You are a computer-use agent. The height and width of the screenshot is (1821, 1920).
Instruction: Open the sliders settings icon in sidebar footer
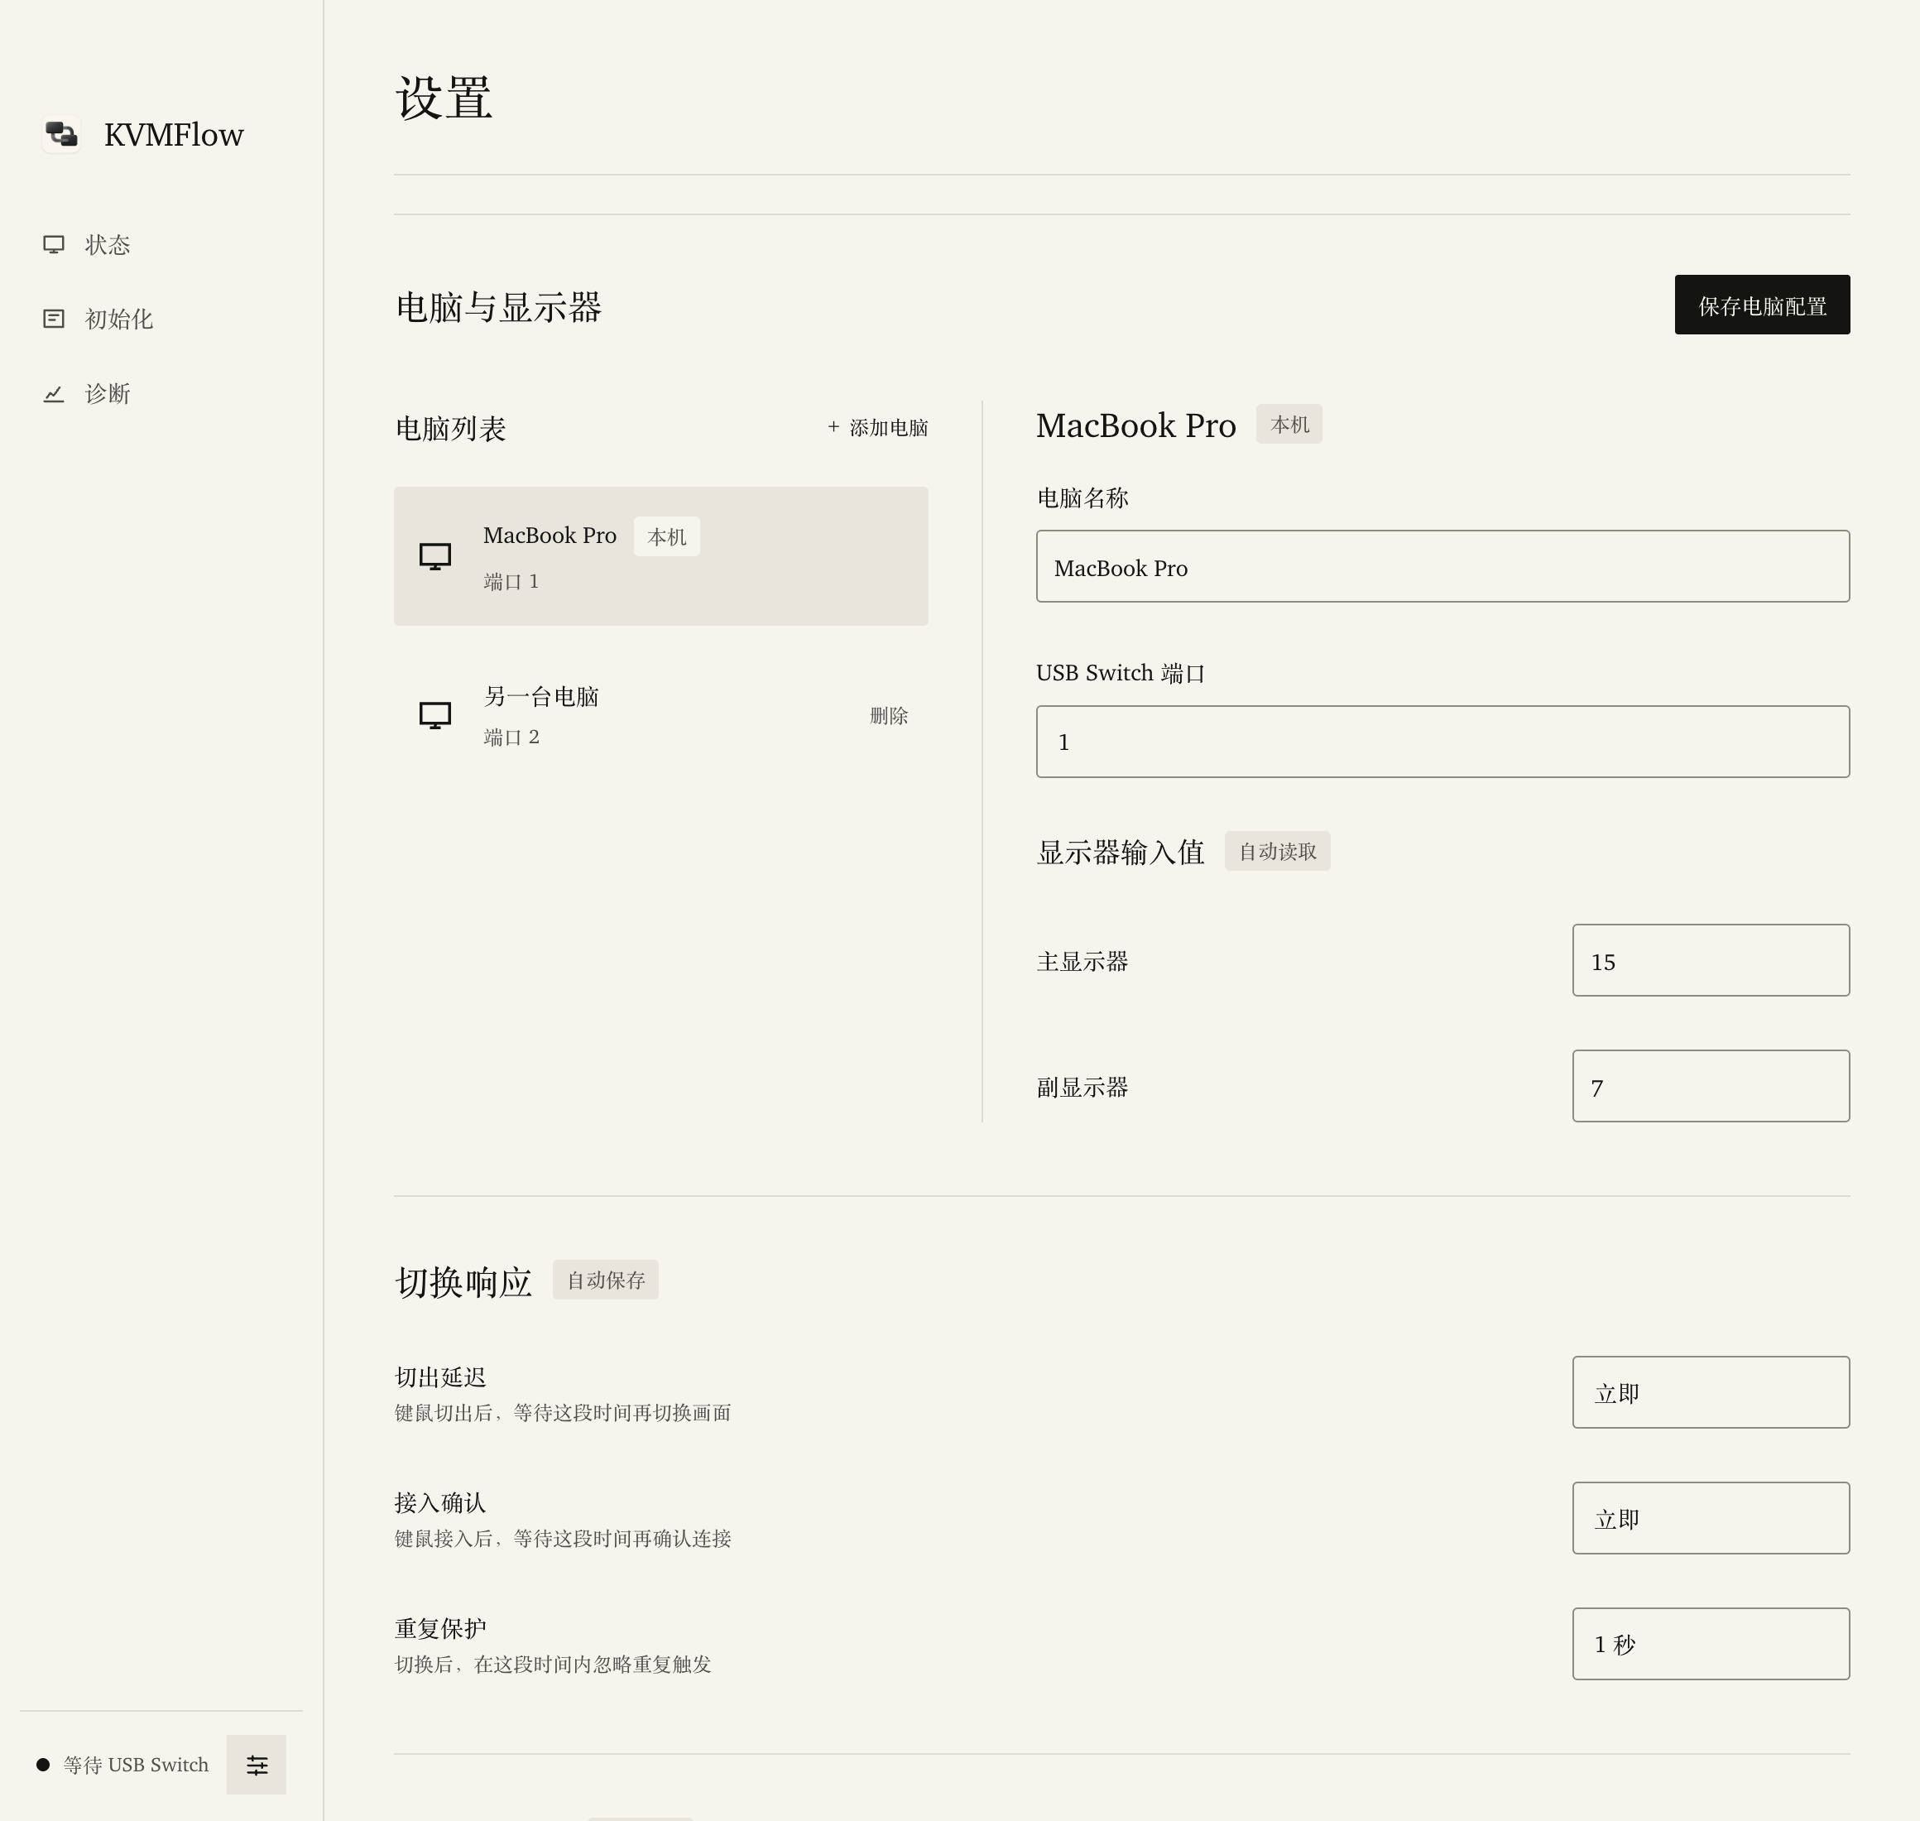coord(257,1765)
